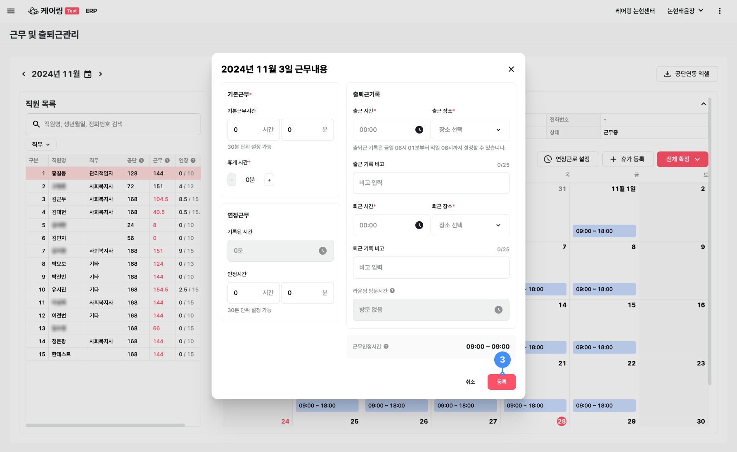
Task: Expand the 직무 filter dropdown
Action: tap(41, 145)
